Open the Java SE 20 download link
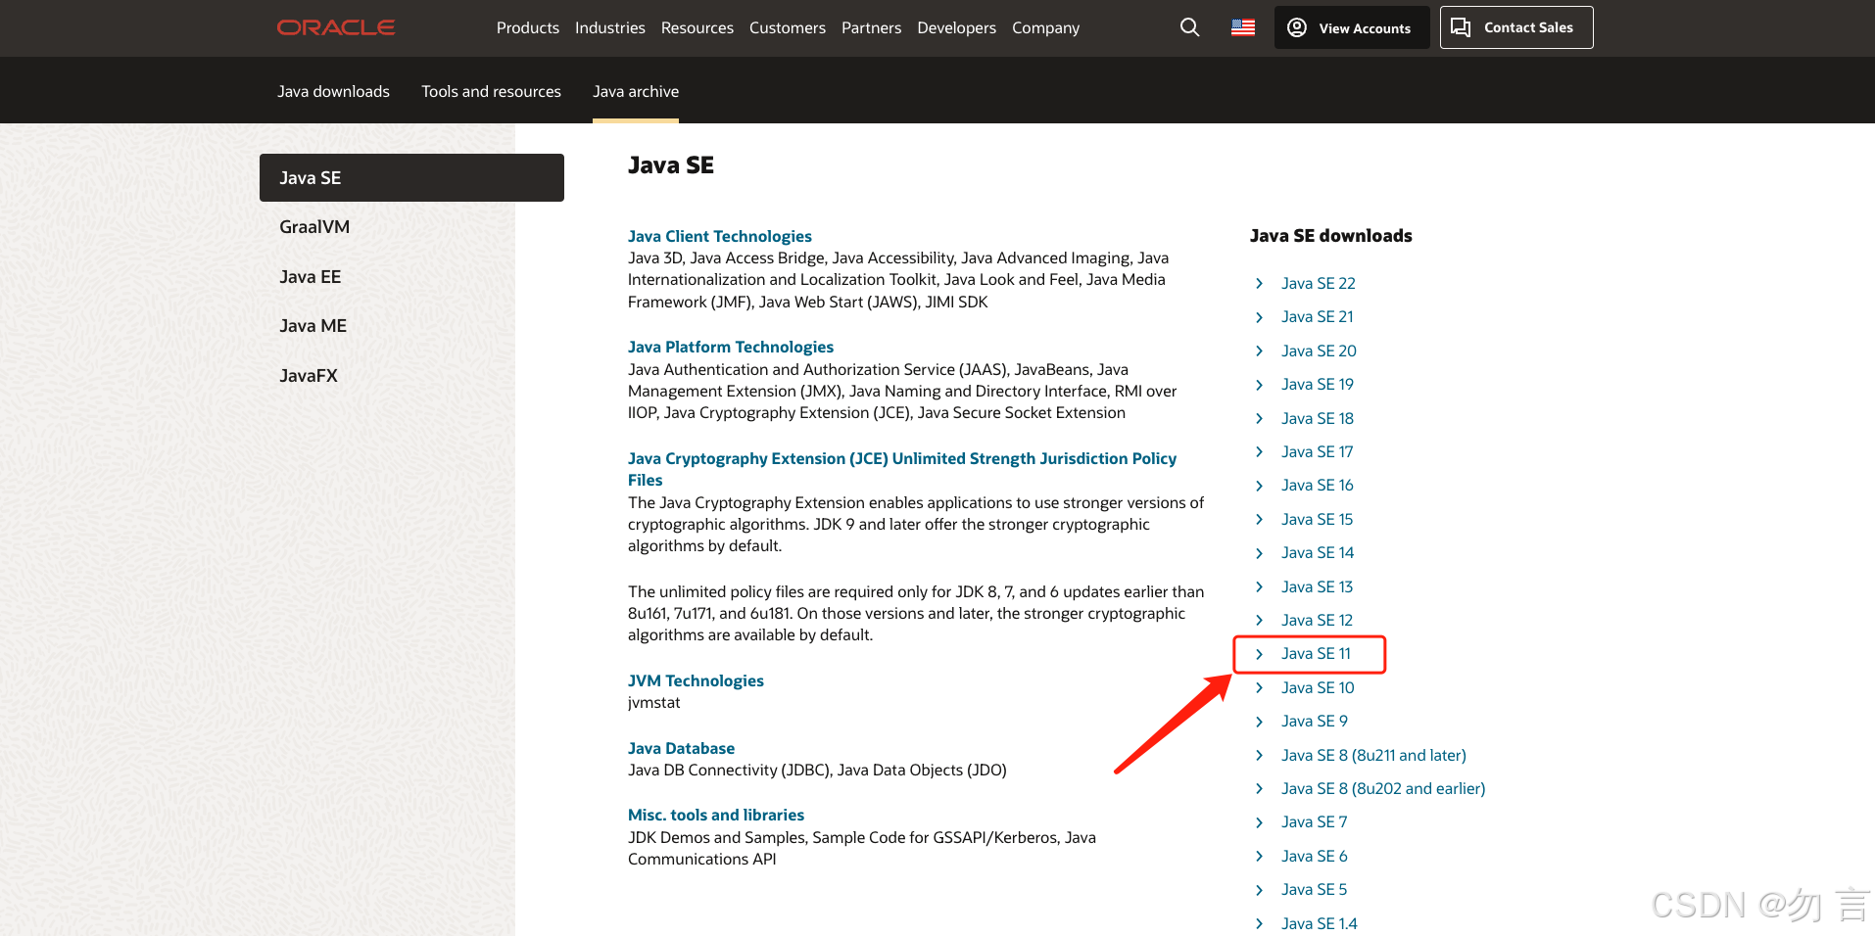 point(1319,351)
